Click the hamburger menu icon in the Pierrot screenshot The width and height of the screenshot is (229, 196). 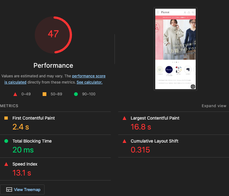pyautogui.click(x=158, y=12)
